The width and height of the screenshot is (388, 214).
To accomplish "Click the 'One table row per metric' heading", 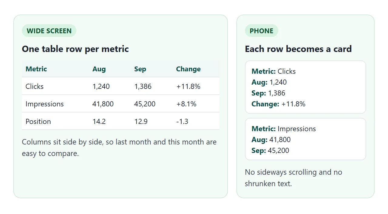I will (x=75, y=49).
